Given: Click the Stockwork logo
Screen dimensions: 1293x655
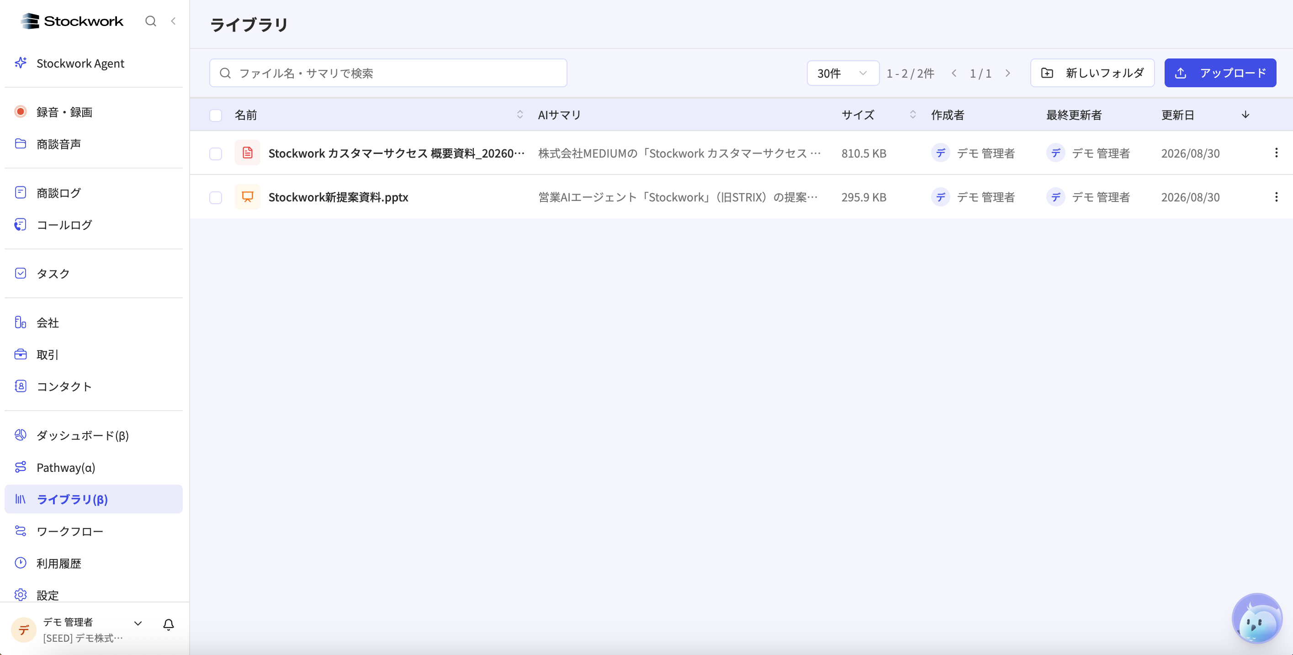Looking at the screenshot, I should (x=72, y=21).
